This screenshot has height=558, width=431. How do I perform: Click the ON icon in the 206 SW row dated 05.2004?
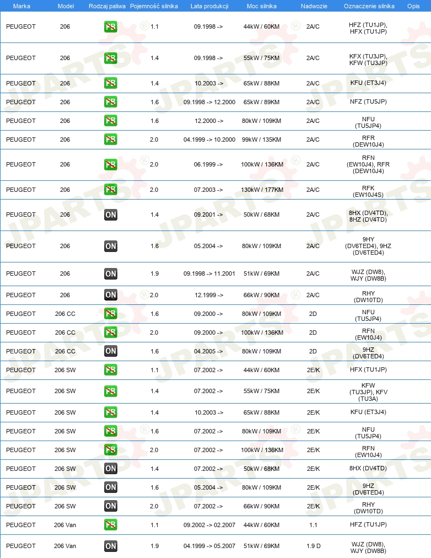(x=111, y=487)
